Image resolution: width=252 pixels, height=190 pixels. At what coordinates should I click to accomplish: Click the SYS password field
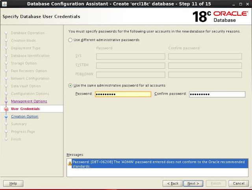point(131,56)
